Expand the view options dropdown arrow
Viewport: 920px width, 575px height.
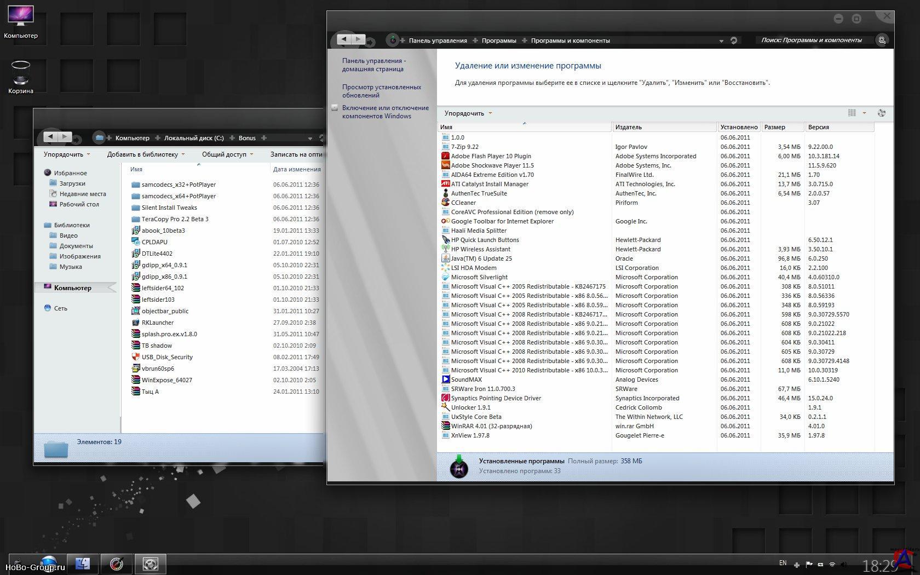[864, 113]
